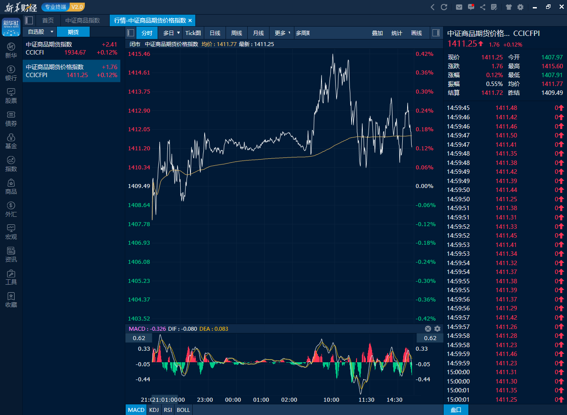This screenshot has width=567, height=415.
Task: Open the 商品 sidebar section
Action: (x=11, y=187)
